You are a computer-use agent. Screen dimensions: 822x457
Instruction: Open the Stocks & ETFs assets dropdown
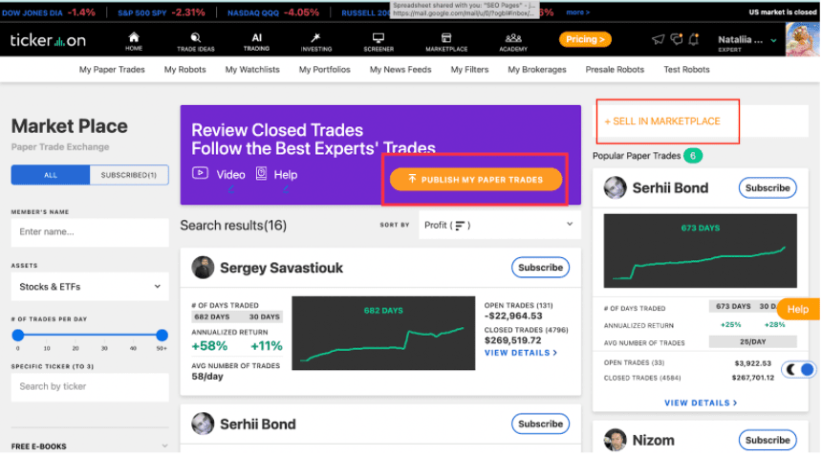click(90, 287)
